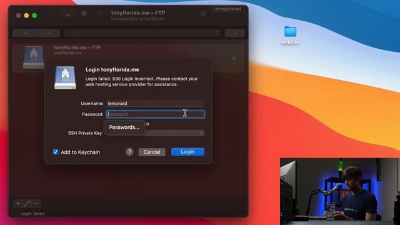Click the minus icon to remove the bookmark

tap(36, 203)
